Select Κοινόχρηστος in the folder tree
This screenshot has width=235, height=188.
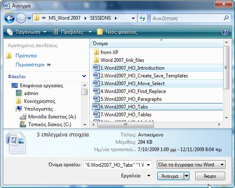(40, 101)
